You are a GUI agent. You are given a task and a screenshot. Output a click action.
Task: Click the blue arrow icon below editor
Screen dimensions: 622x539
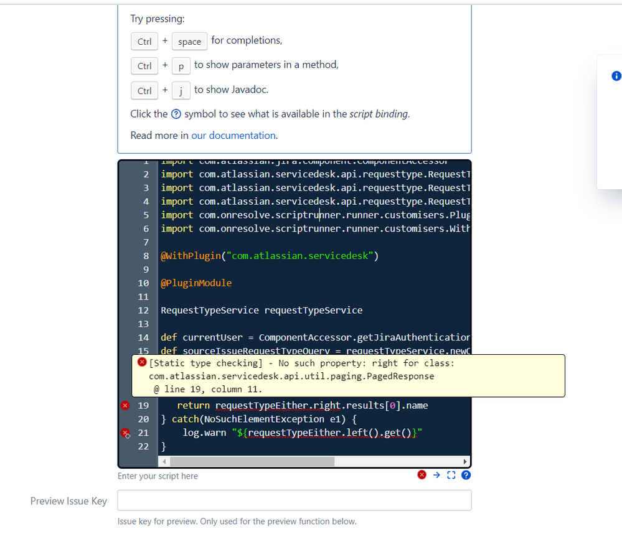[436, 475]
